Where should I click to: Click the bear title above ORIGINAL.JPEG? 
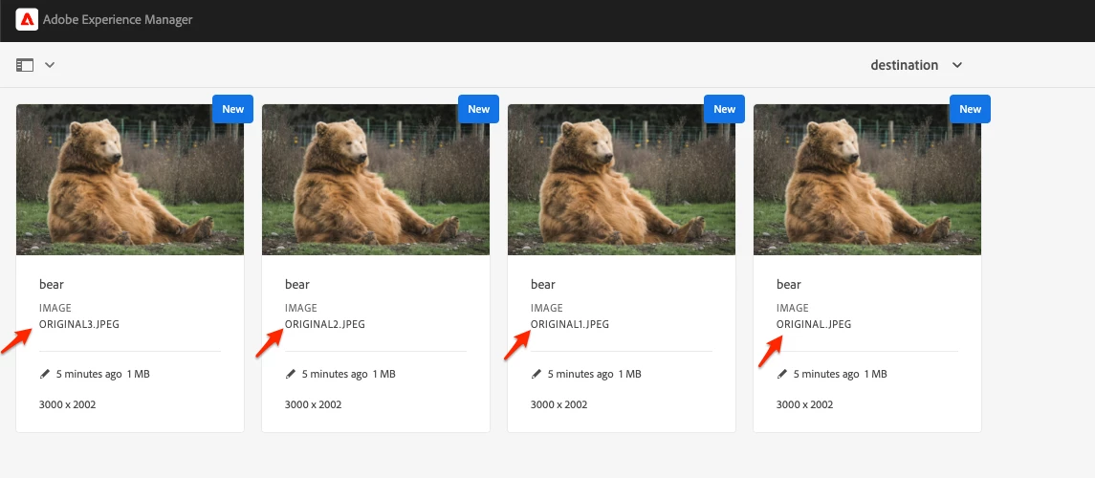tap(789, 284)
